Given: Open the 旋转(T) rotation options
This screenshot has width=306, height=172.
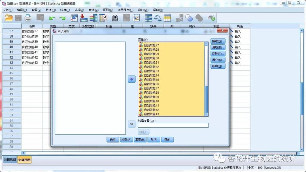Looking at the screenshot, I should click(x=217, y=53).
